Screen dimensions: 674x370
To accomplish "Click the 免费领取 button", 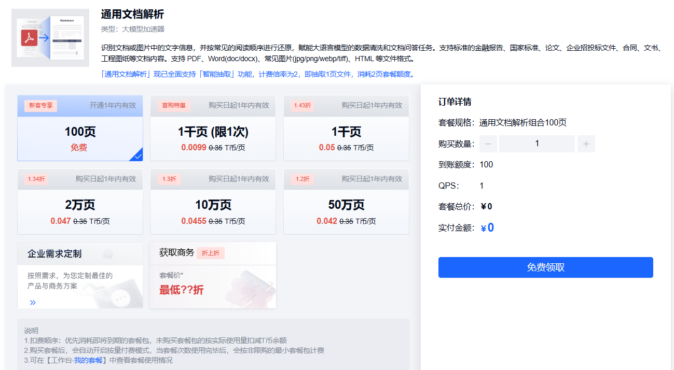I will pyautogui.click(x=545, y=267).
